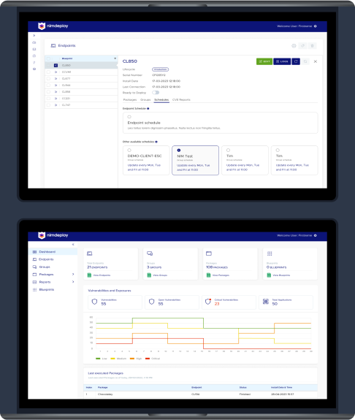Toggle the select-all checkbox in the Blueprint list header

click(x=48, y=58)
